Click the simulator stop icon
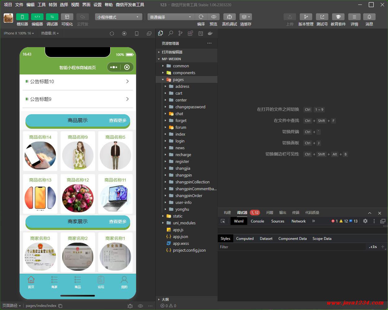The width and height of the screenshot is (388, 310). pos(124,34)
